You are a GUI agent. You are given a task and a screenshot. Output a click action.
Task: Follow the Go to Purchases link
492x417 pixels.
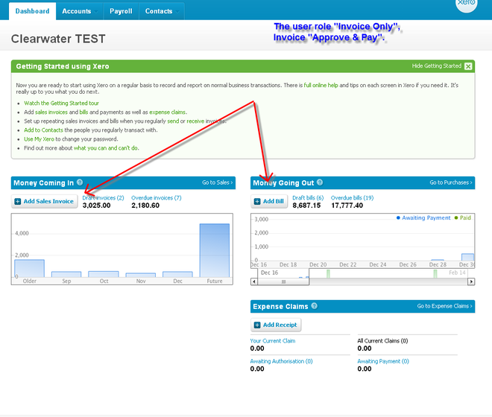click(x=450, y=182)
